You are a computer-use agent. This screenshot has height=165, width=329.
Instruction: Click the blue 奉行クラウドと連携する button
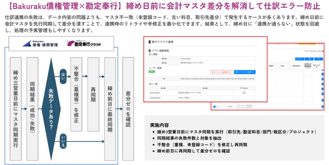[x=245, y=72]
